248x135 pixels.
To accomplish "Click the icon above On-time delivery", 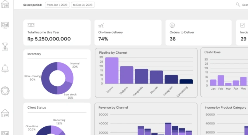I will pos(101,25).
